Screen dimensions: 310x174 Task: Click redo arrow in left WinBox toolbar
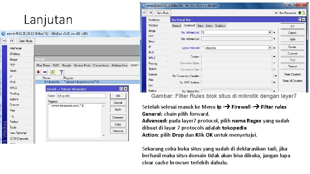pyautogui.click(x=12, y=41)
